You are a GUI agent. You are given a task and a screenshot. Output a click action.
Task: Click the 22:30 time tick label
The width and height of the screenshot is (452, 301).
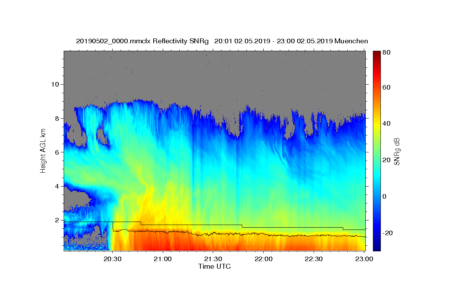(314, 259)
